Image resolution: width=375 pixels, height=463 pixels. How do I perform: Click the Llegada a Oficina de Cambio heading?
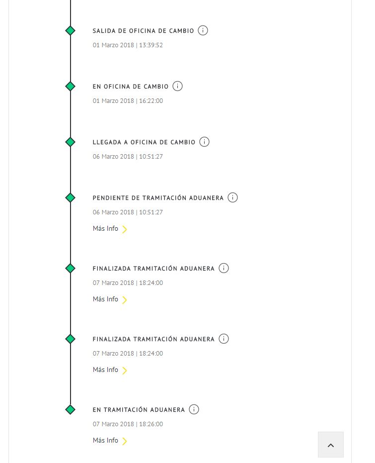(144, 142)
